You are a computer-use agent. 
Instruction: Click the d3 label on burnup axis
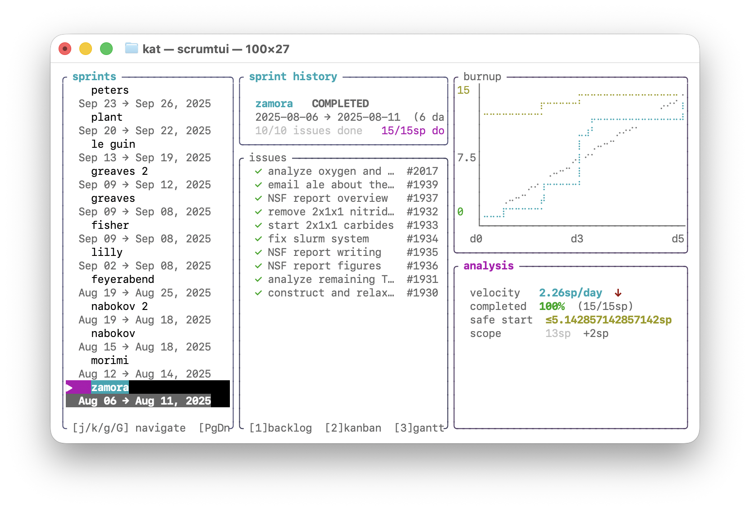click(x=577, y=239)
